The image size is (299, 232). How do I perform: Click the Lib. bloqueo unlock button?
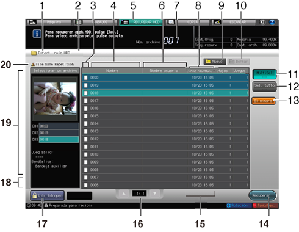[47, 195]
